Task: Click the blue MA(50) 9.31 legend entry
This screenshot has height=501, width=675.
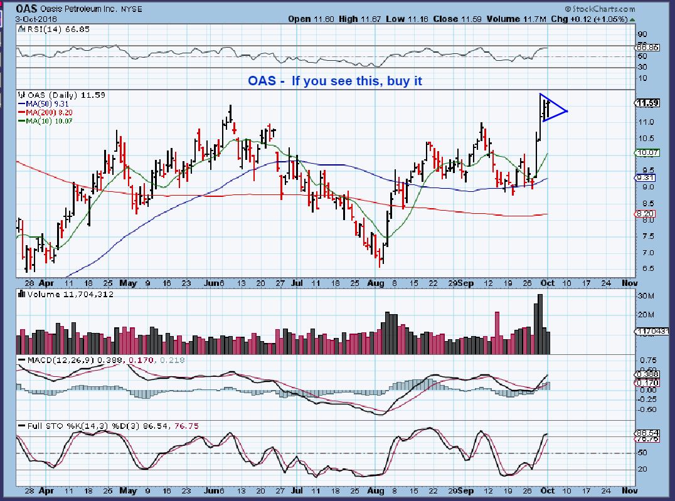Action: point(43,103)
